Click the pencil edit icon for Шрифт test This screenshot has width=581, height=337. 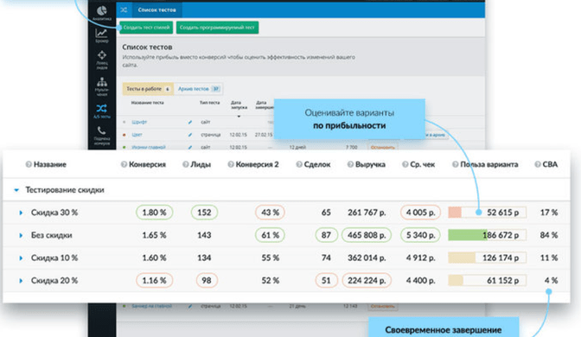(x=190, y=122)
